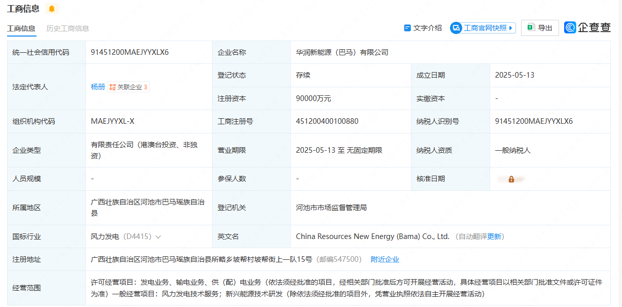622x307 pixels.
Task: Expand the 风力发电 industry chevron
Action: point(158,237)
